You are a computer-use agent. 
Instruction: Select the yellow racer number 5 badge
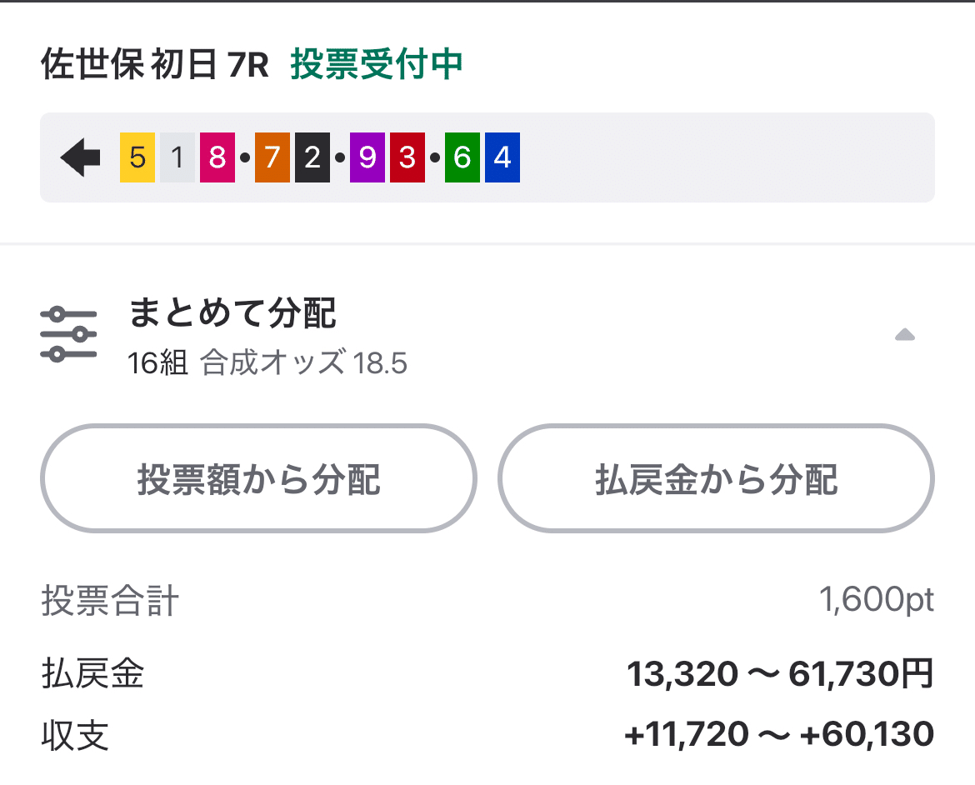coord(137,157)
